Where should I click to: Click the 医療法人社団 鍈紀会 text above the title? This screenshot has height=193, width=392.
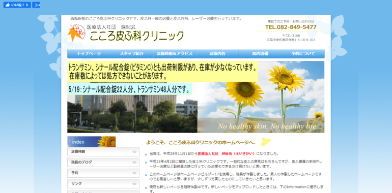[x=111, y=27]
